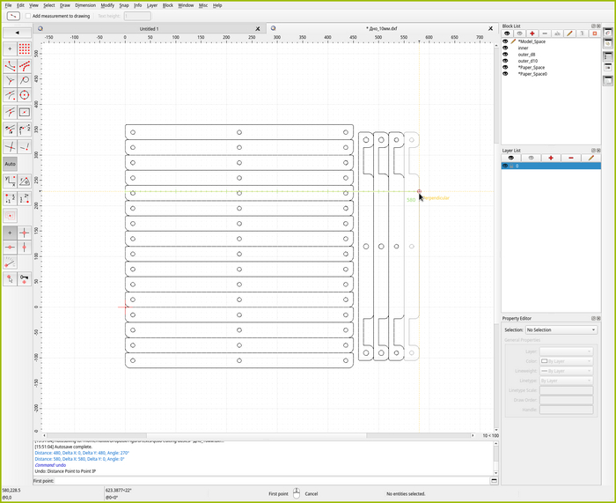Screen dimensions: 616x503
Task: Open the Dimension menu
Action: [x=85, y=5]
